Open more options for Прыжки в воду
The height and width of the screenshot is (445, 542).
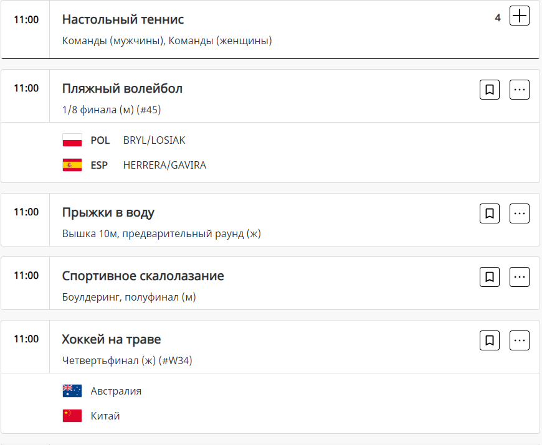pos(520,213)
